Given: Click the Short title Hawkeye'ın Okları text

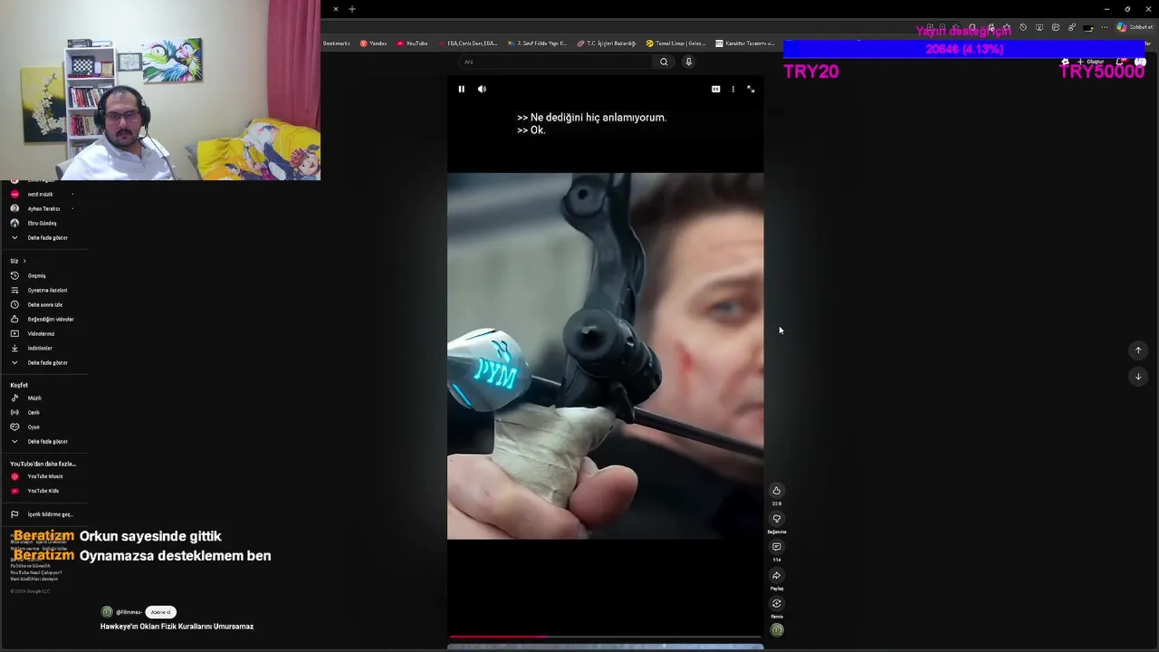Looking at the screenshot, I should pos(177,627).
